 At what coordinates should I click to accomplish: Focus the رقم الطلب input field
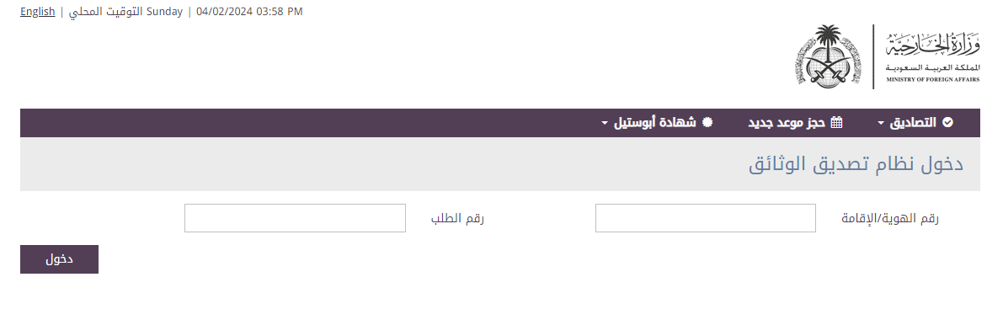pos(295,218)
